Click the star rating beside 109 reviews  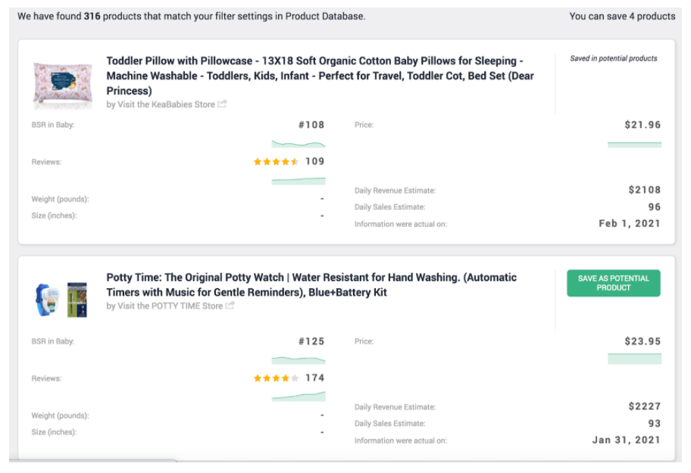[x=276, y=161]
